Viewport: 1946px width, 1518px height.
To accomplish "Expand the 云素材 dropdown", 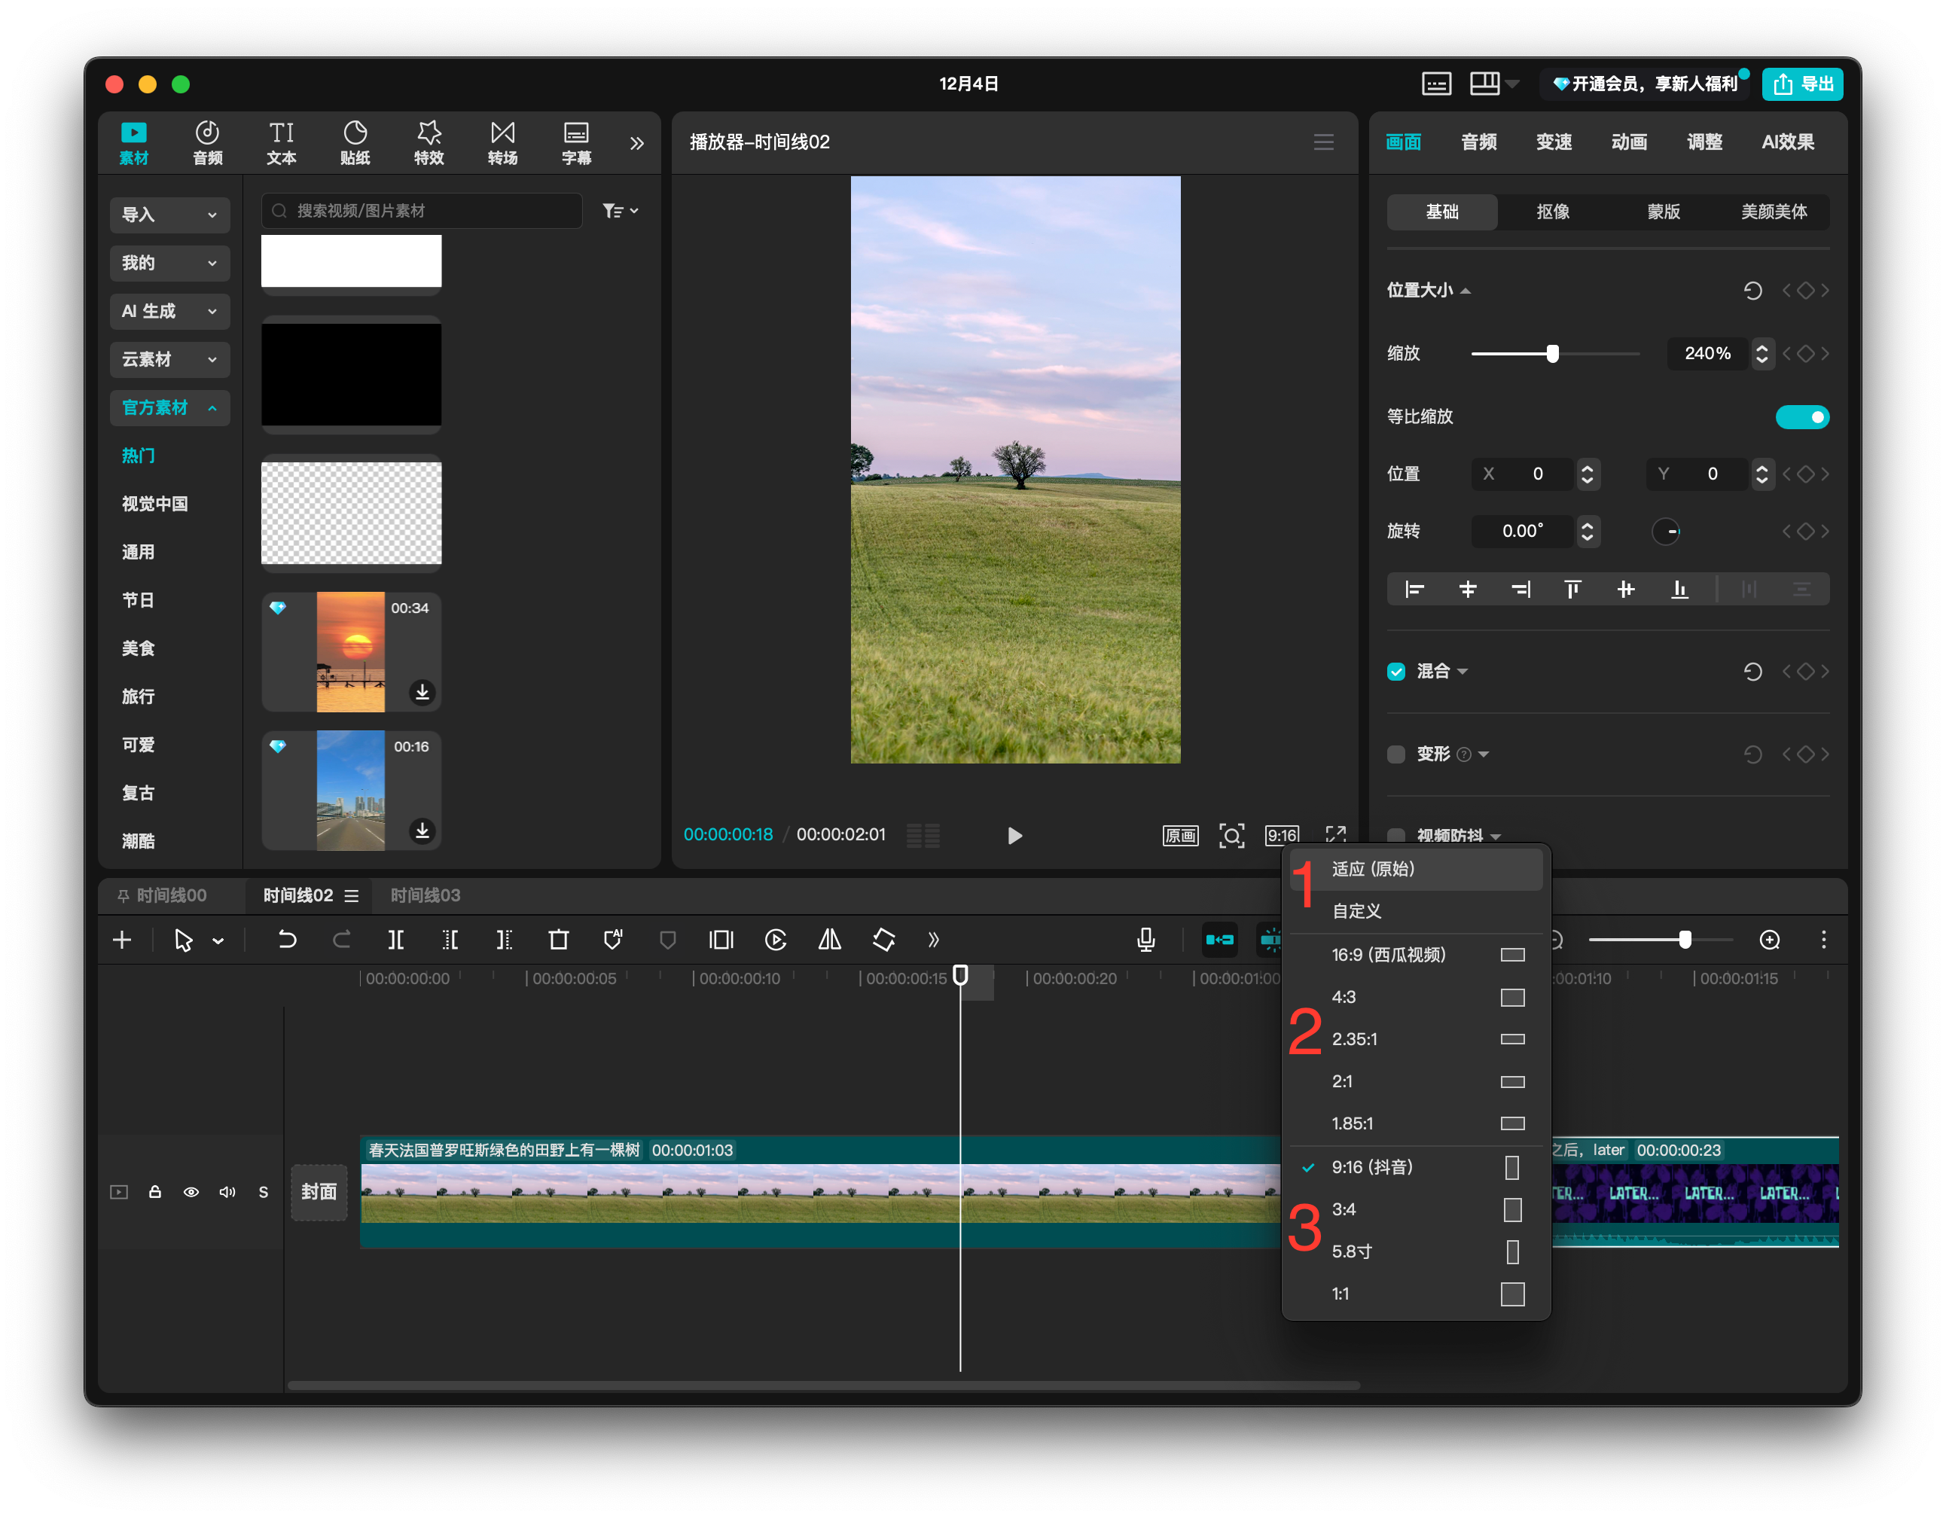I will coord(169,359).
